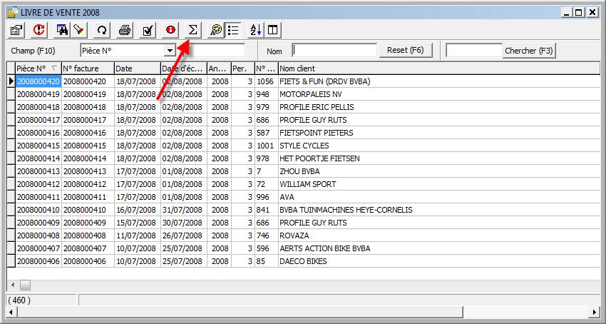Select client DAECO BIKES
The height and width of the screenshot is (324, 606).
[303, 261]
